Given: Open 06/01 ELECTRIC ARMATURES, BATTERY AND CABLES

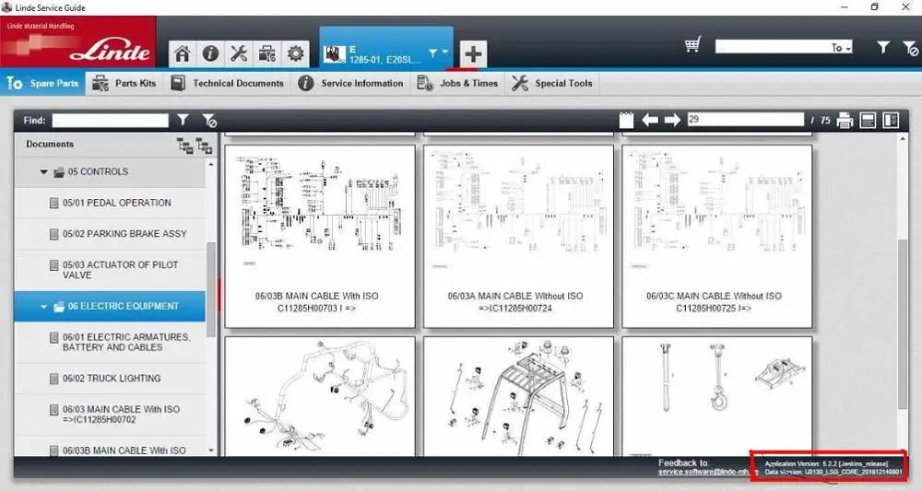Looking at the screenshot, I should click(x=110, y=343).
